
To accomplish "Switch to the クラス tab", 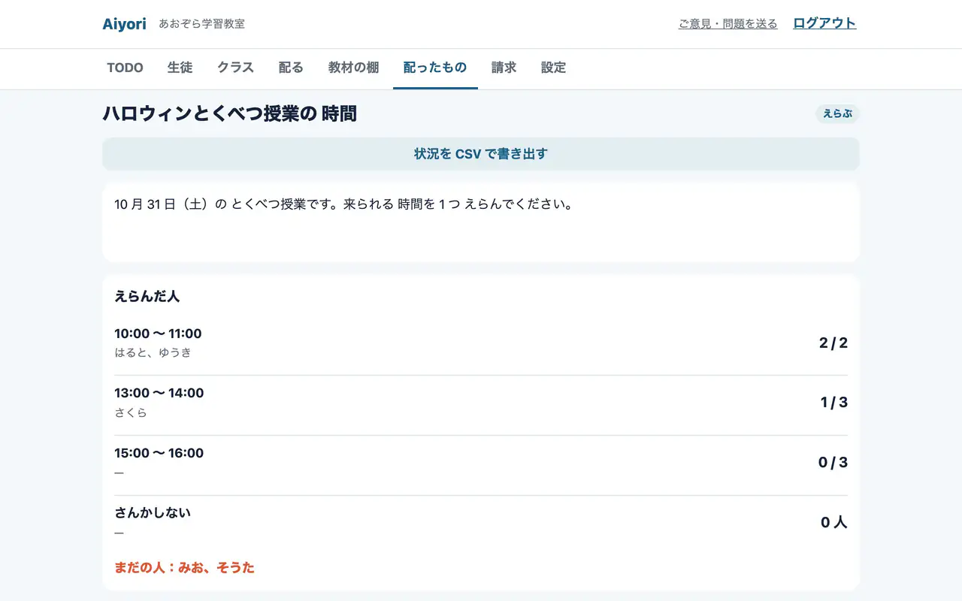I will 235,68.
